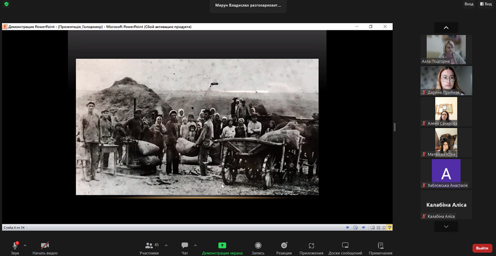The width and height of the screenshot is (496, 256).
Task: Go to next slide arrow in PowerPoint
Action: (x=363, y=227)
